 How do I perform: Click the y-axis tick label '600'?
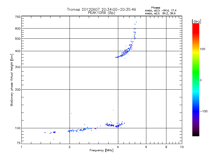tap(18, 29)
